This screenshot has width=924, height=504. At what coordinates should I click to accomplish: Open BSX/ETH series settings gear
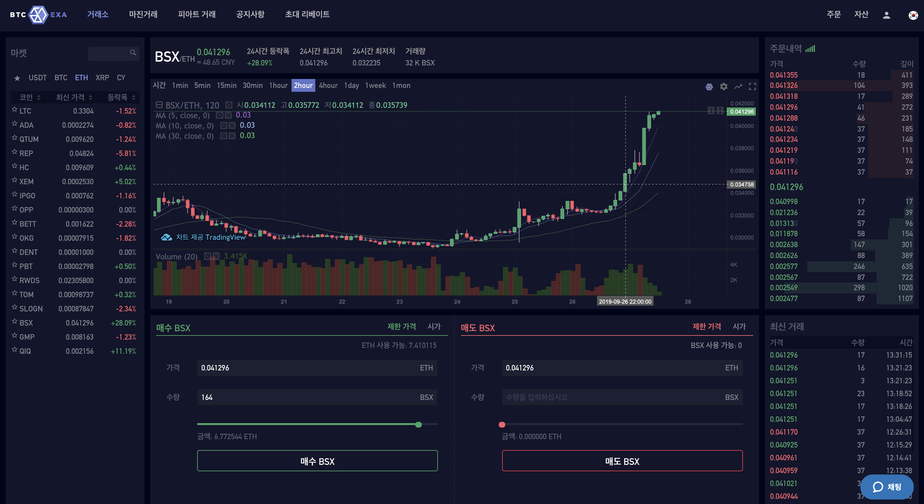pyautogui.click(x=229, y=105)
